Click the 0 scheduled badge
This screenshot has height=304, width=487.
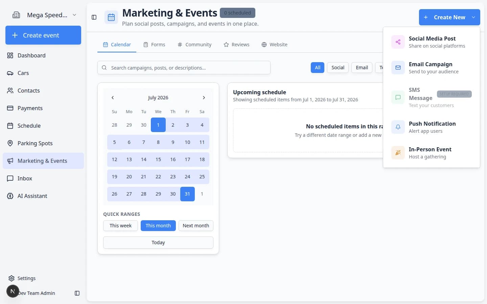tap(237, 13)
